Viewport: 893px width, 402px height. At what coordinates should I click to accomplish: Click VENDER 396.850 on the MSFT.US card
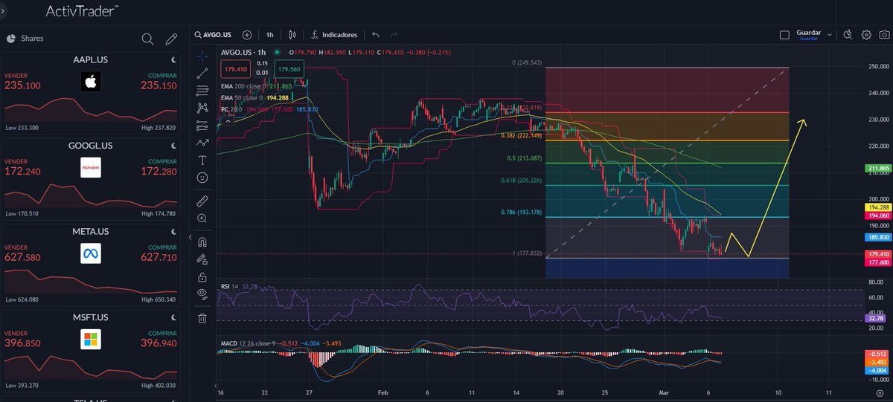[23, 340]
